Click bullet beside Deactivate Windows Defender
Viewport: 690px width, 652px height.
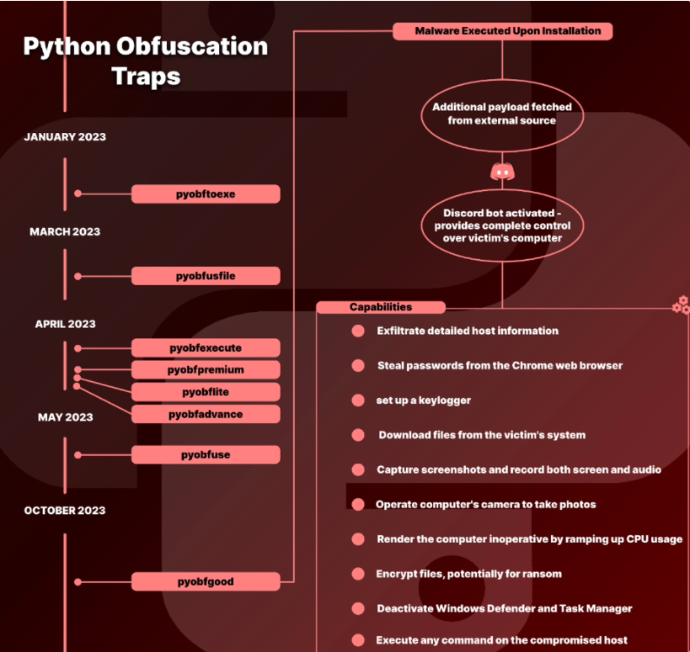pyautogui.click(x=358, y=608)
